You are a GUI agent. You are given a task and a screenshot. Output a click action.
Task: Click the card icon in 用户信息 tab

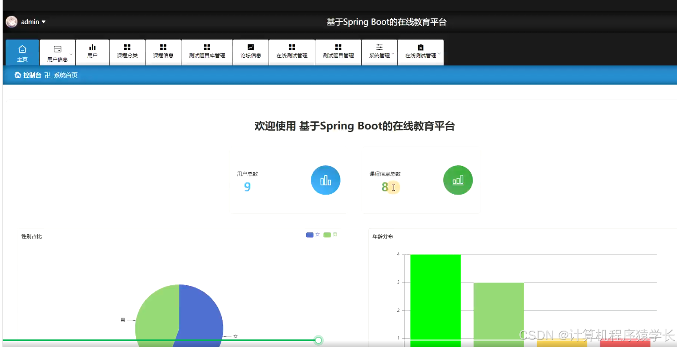[x=57, y=48]
